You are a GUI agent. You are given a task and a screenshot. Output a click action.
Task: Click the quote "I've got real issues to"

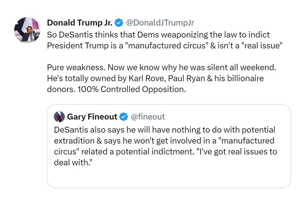234,152
